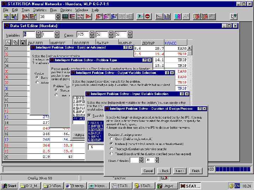Click the Hours field stepper in Duration dialog
Viewport: 254px width, 190px height.
point(141,160)
